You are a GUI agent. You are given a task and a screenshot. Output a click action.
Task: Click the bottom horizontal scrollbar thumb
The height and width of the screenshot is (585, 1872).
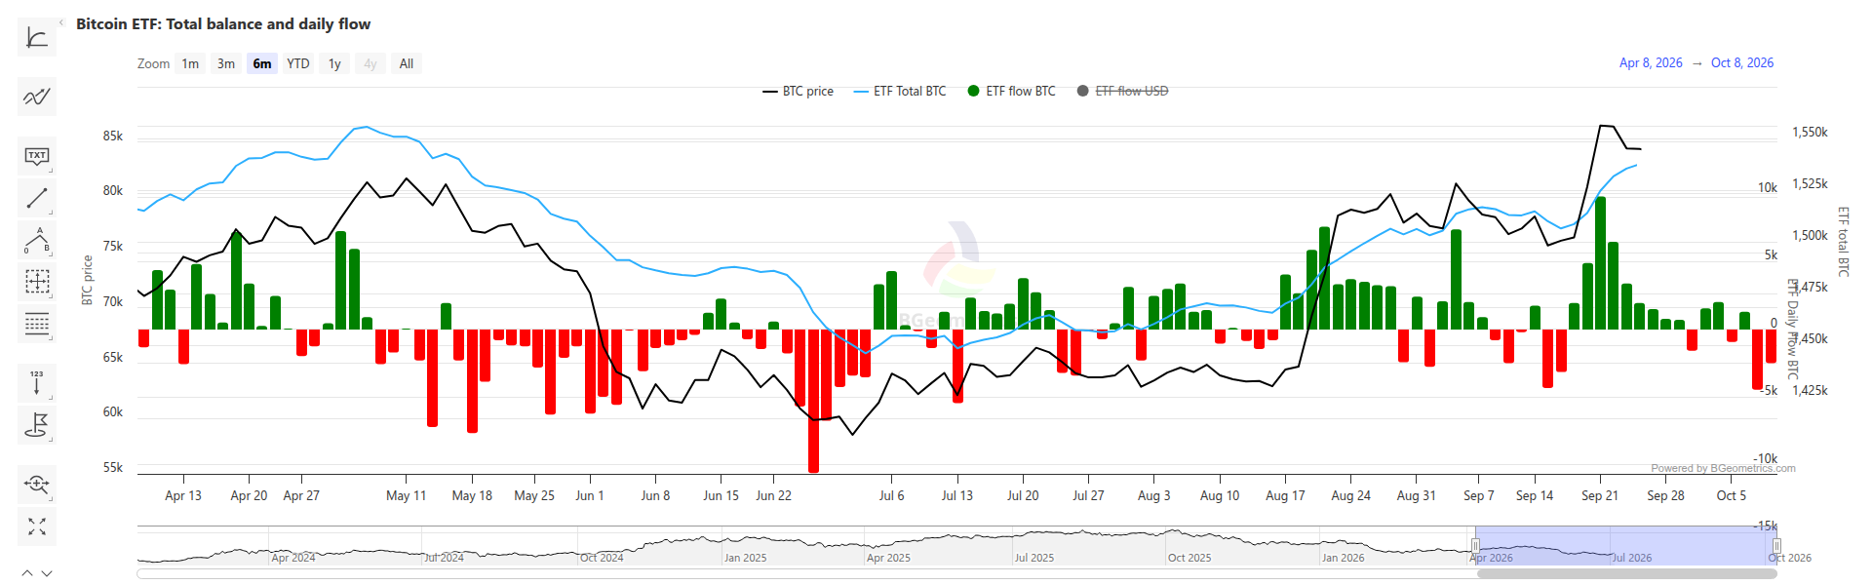(x=1626, y=573)
